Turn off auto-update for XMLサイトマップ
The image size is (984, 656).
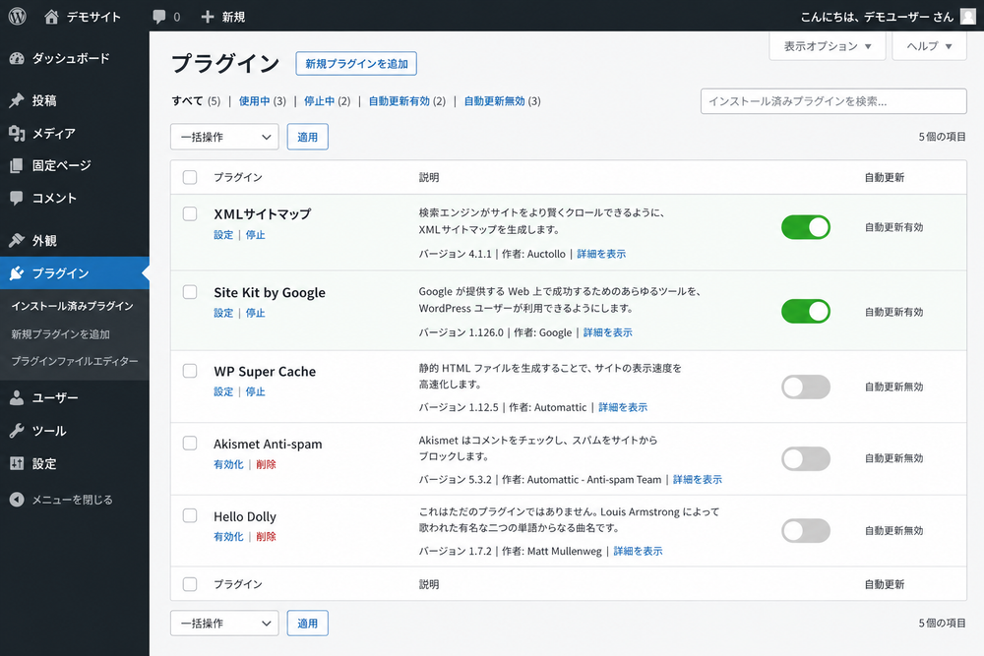point(806,227)
